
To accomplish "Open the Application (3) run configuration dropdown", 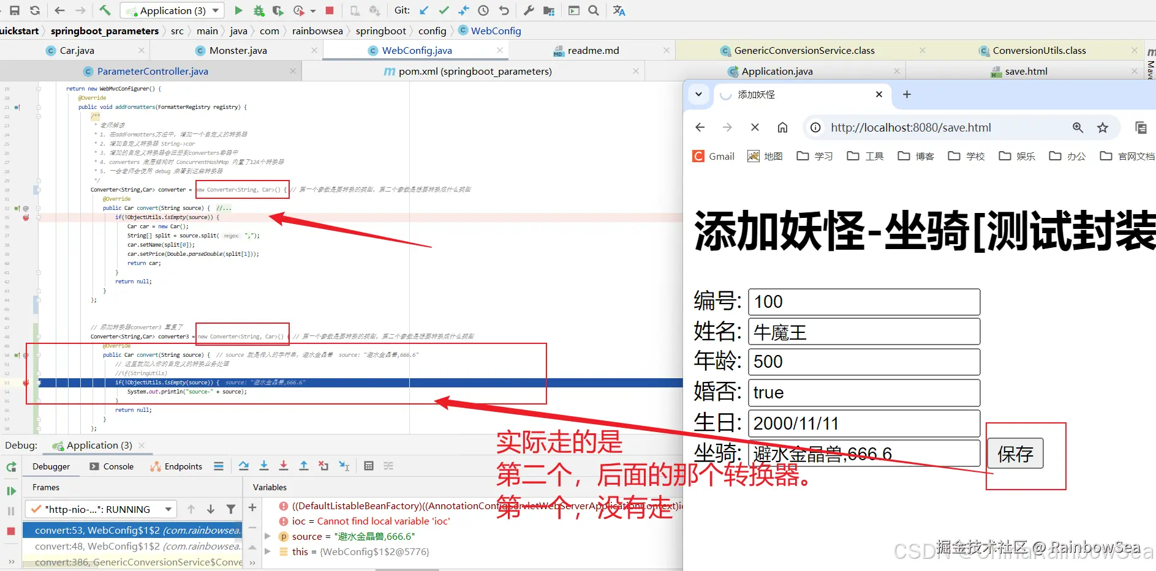I will pyautogui.click(x=173, y=10).
